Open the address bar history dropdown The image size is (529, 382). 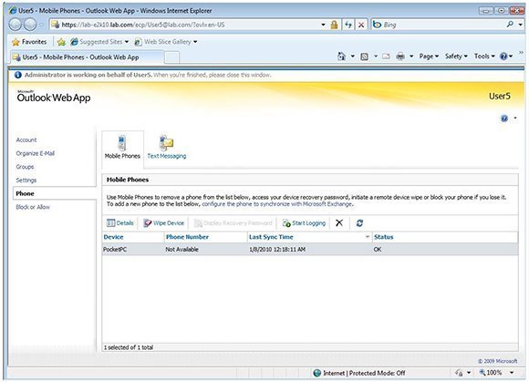[323, 25]
